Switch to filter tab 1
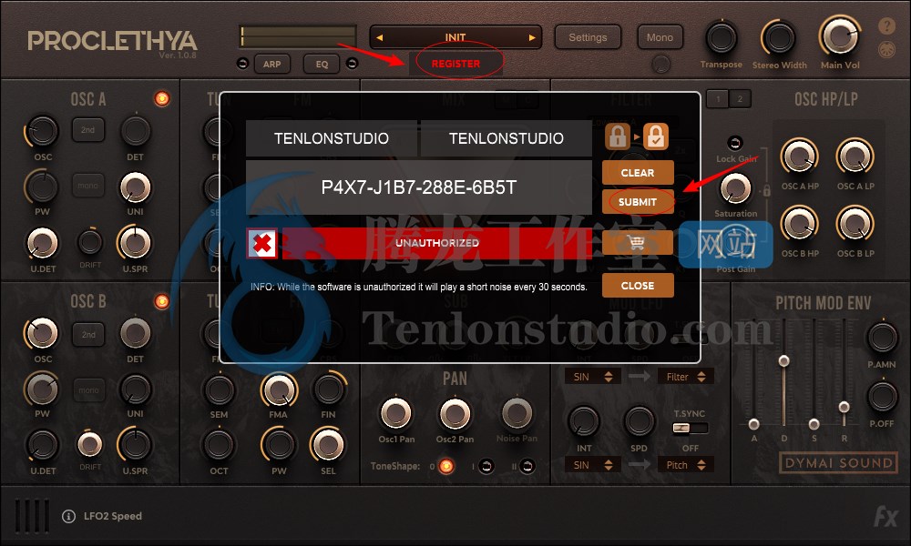 [718, 98]
